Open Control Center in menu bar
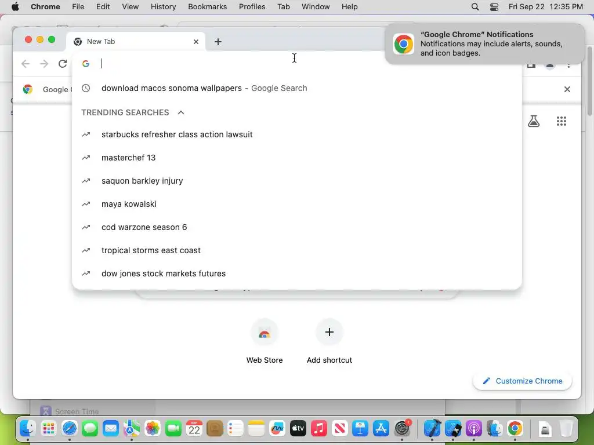 [494, 7]
